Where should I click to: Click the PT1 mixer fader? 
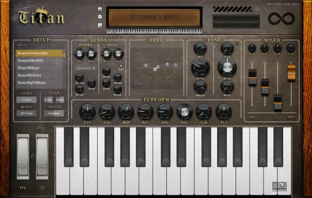click(x=252, y=78)
